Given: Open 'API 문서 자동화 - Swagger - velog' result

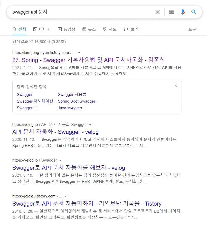Looking at the screenshot, I should click(x=55, y=132).
